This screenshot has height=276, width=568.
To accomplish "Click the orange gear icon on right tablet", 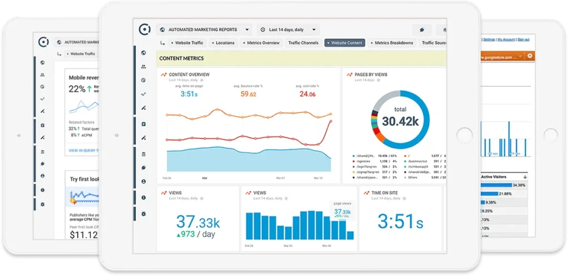I will coord(529,56).
